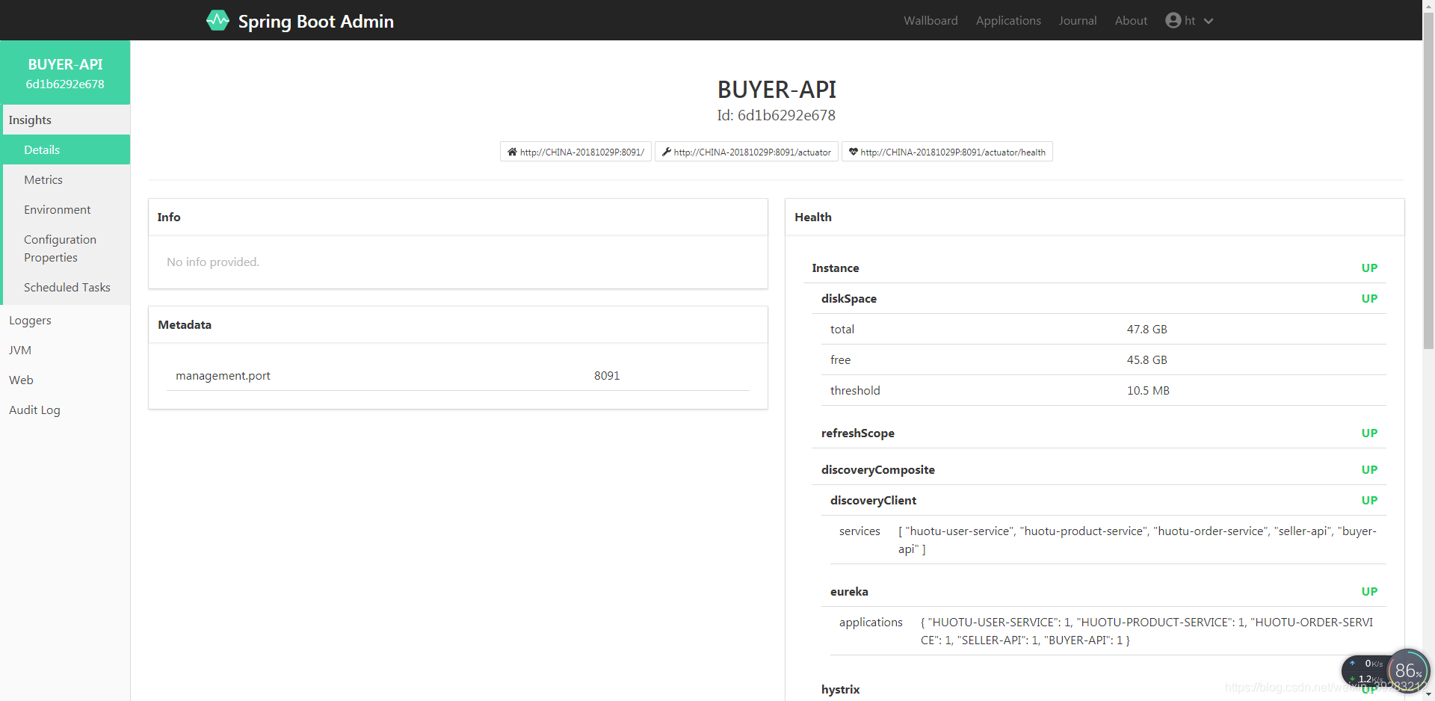Image resolution: width=1435 pixels, height=701 pixels.
Task: Click the diskSpace free value 45.8 GB
Action: [1147, 359]
